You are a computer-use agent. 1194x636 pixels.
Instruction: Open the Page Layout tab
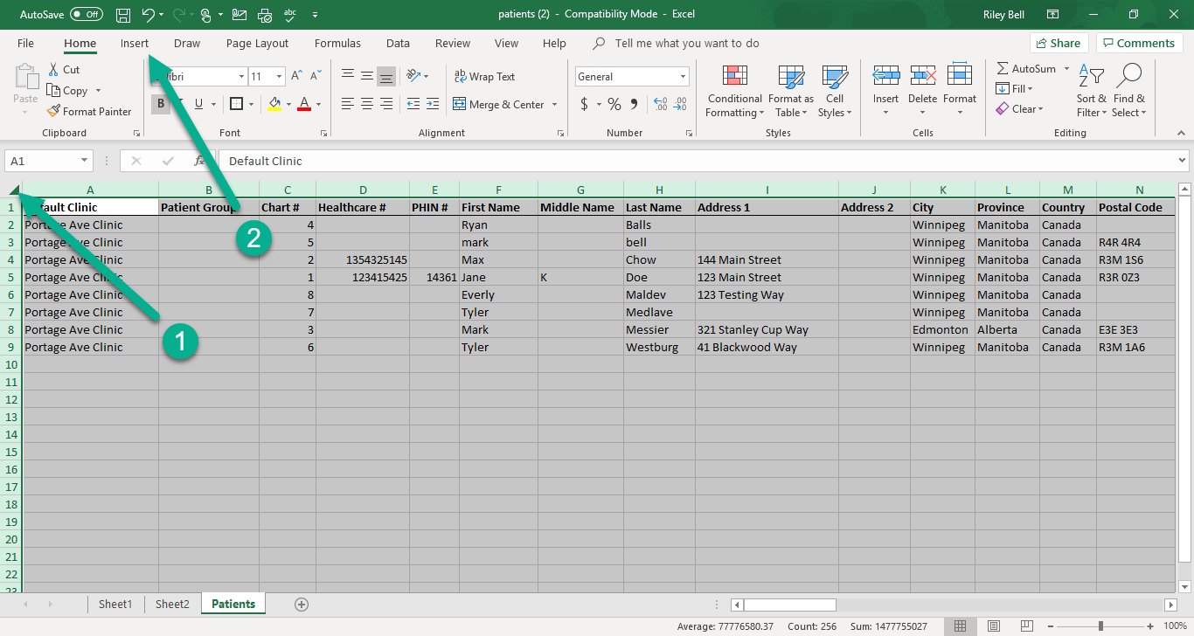(257, 43)
